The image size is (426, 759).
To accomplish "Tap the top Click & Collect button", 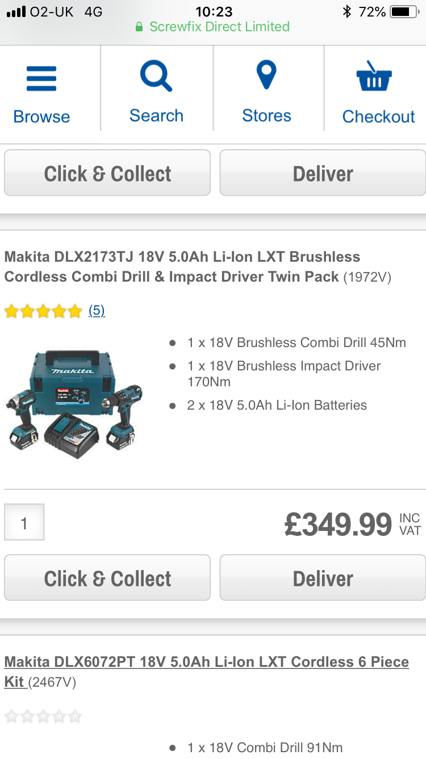I will [107, 173].
